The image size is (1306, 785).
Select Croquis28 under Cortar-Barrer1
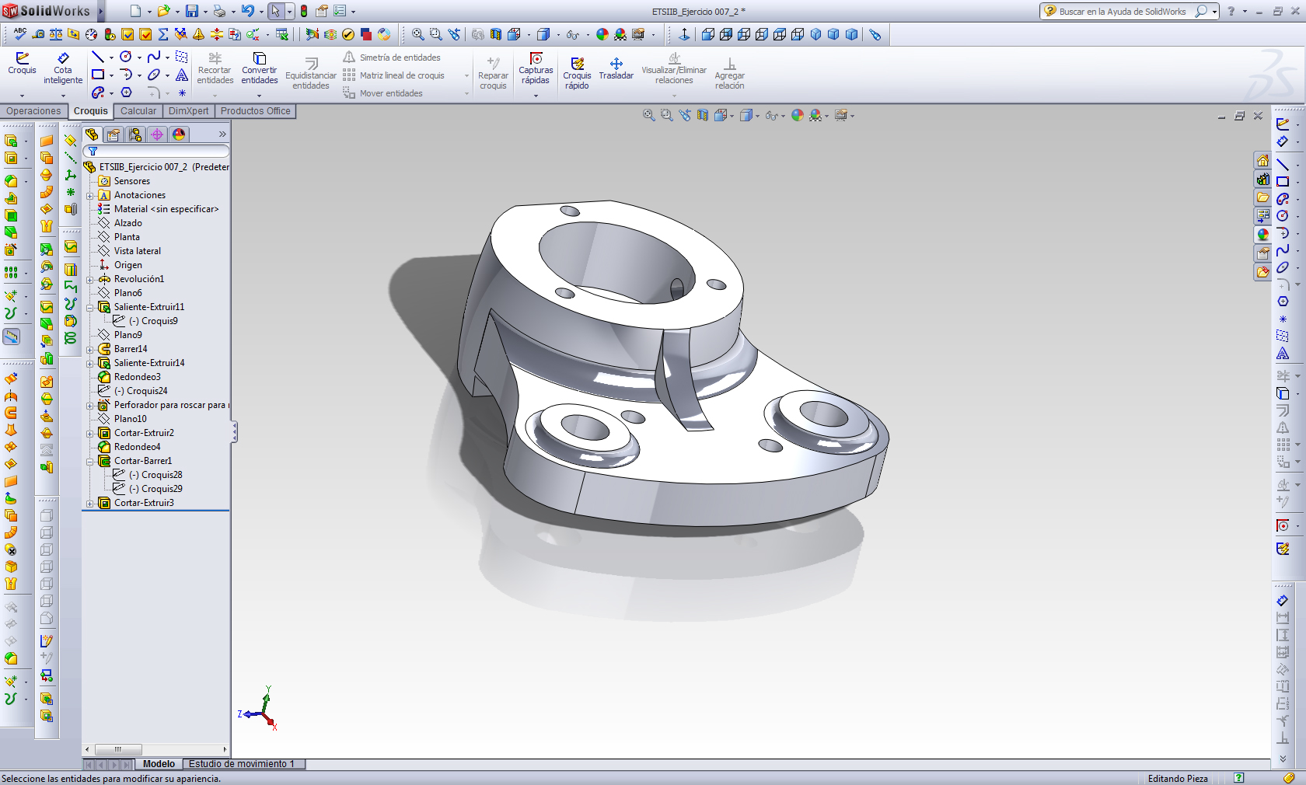pyautogui.click(x=155, y=475)
